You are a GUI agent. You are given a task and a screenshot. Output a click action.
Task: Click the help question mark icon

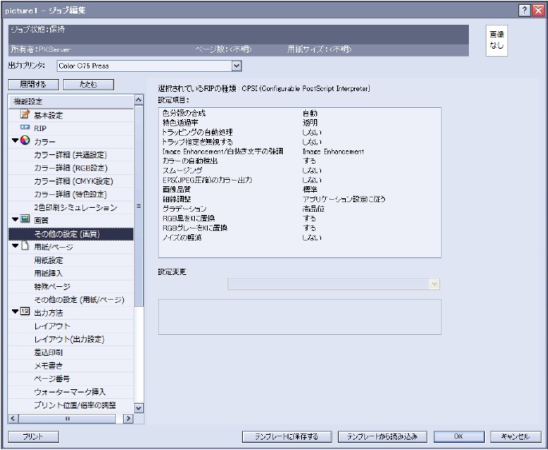[522, 10]
